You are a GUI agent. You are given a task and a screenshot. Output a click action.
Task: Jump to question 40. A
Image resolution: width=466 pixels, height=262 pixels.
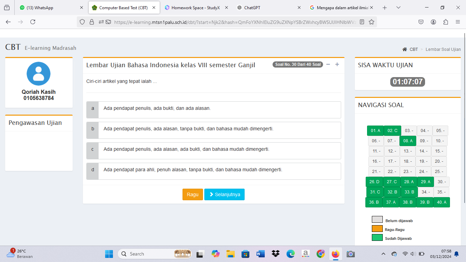click(x=441, y=202)
